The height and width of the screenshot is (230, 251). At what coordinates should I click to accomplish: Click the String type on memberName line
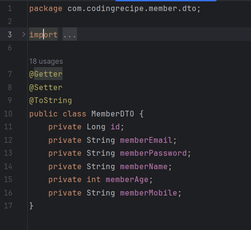pyautogui.click(x=101, y=167)
